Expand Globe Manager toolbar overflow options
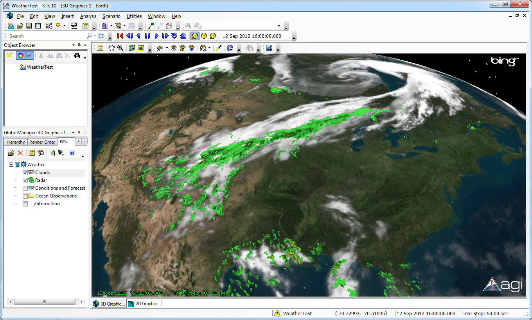Image resolution: width=532 pixels, height=320 pixels. tap(83, 156)
